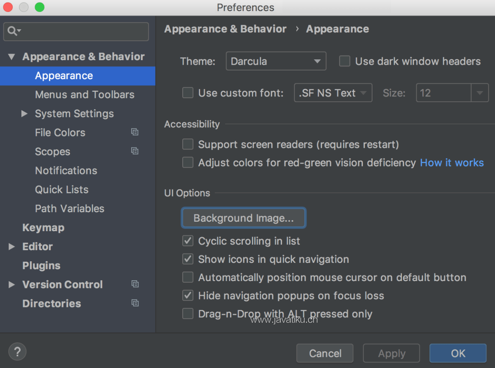Viewport: 495px width, 368px height.
Task: Open Notifications settings page
Action: point(66,170)
